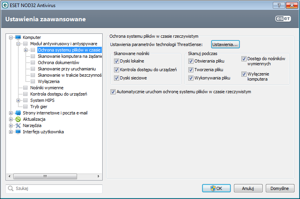
Task: Select Skanowanie komputera na żądanie tree item
Action: (x=70, y=56)
